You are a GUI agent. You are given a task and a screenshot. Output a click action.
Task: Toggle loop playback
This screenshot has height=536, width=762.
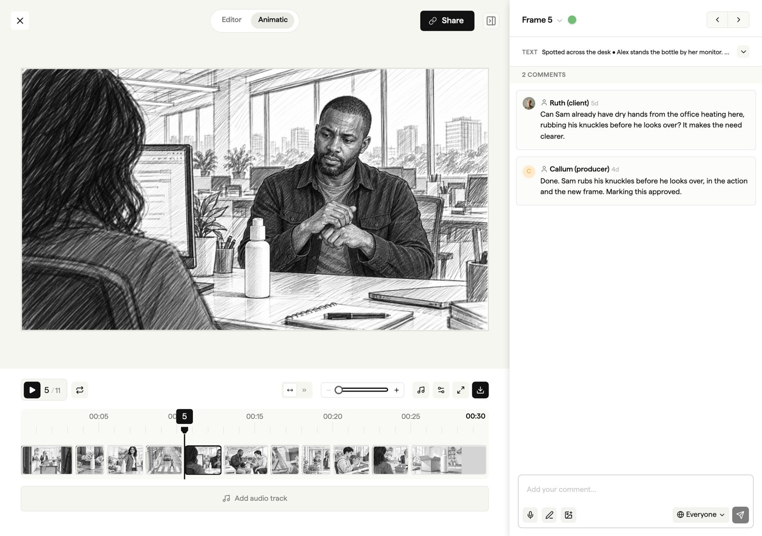point(80,390)
